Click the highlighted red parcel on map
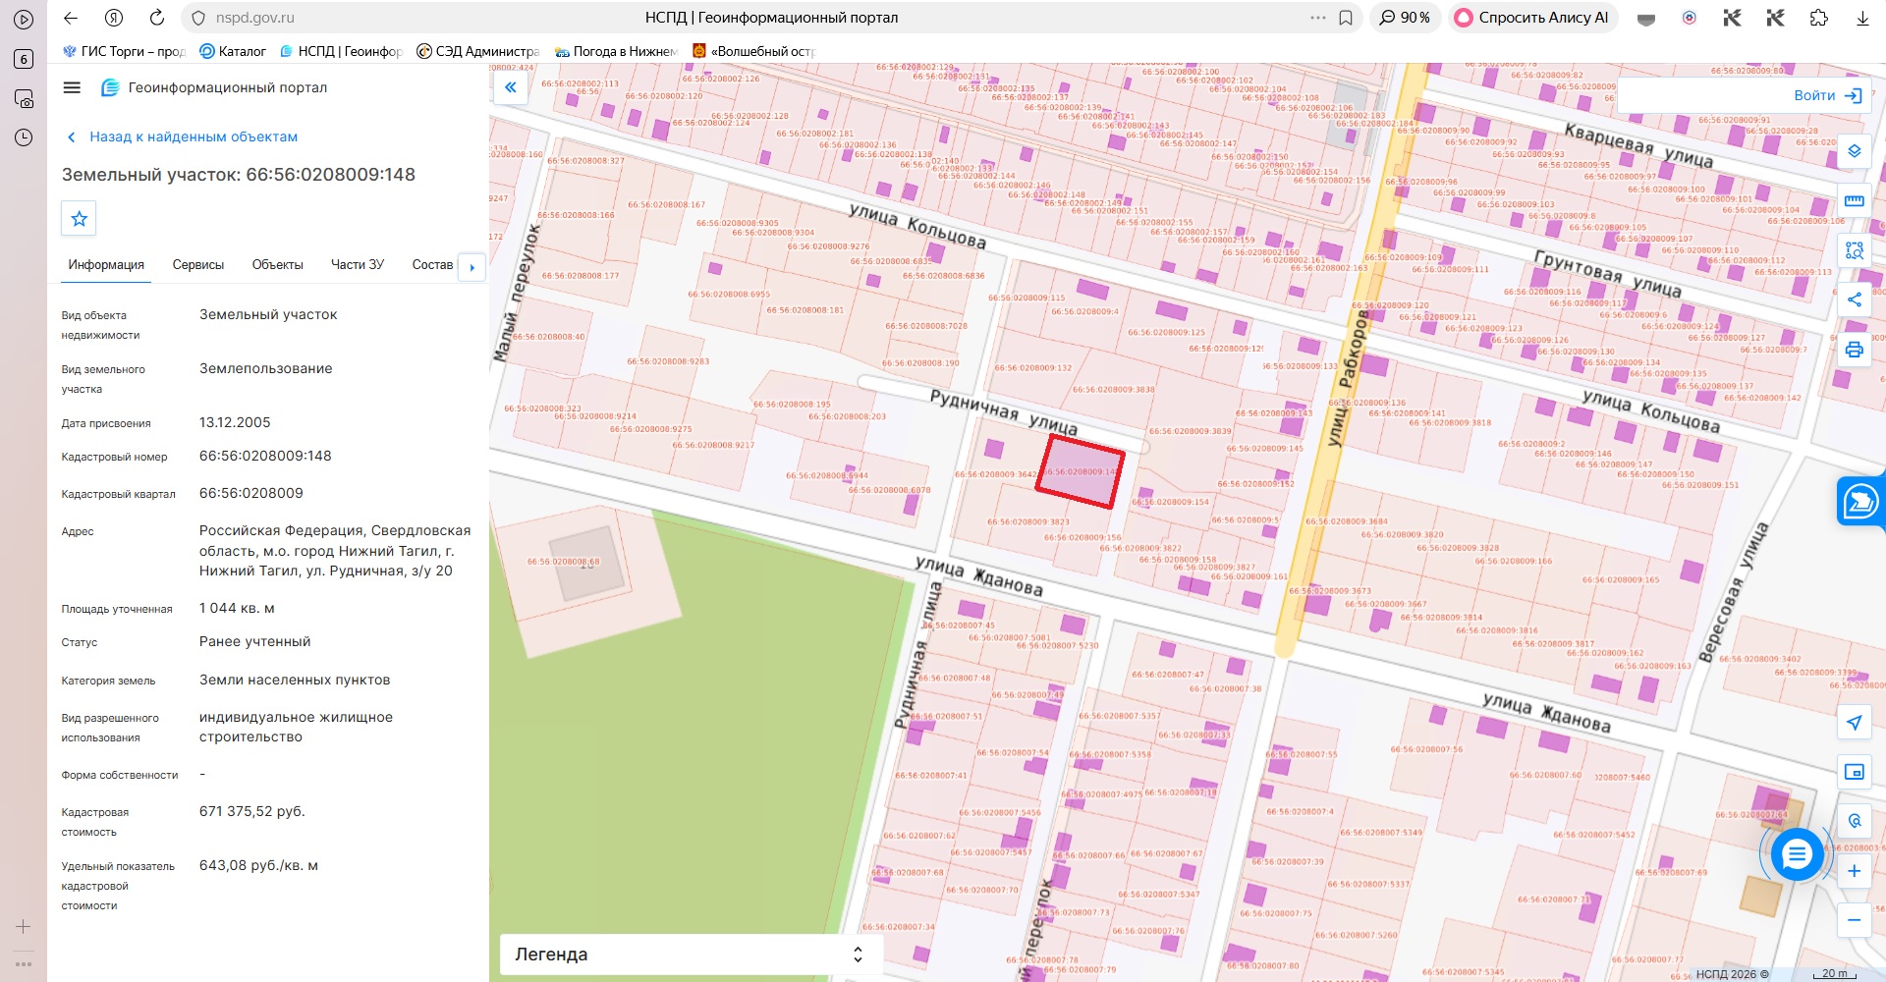The image size is (1886, 982). [1080, 472]
